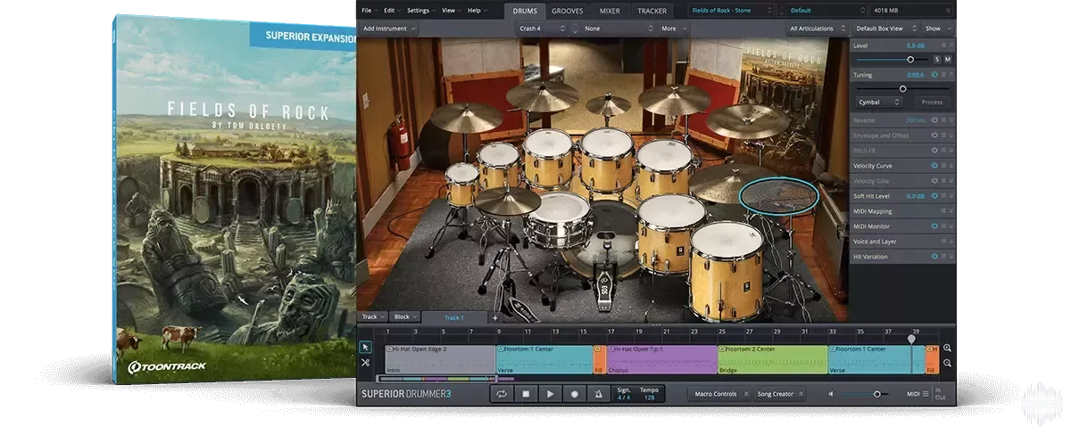The height and width of the screenshot is (435, 1071).
Task: Open the Edit menu
Action: 392,11
